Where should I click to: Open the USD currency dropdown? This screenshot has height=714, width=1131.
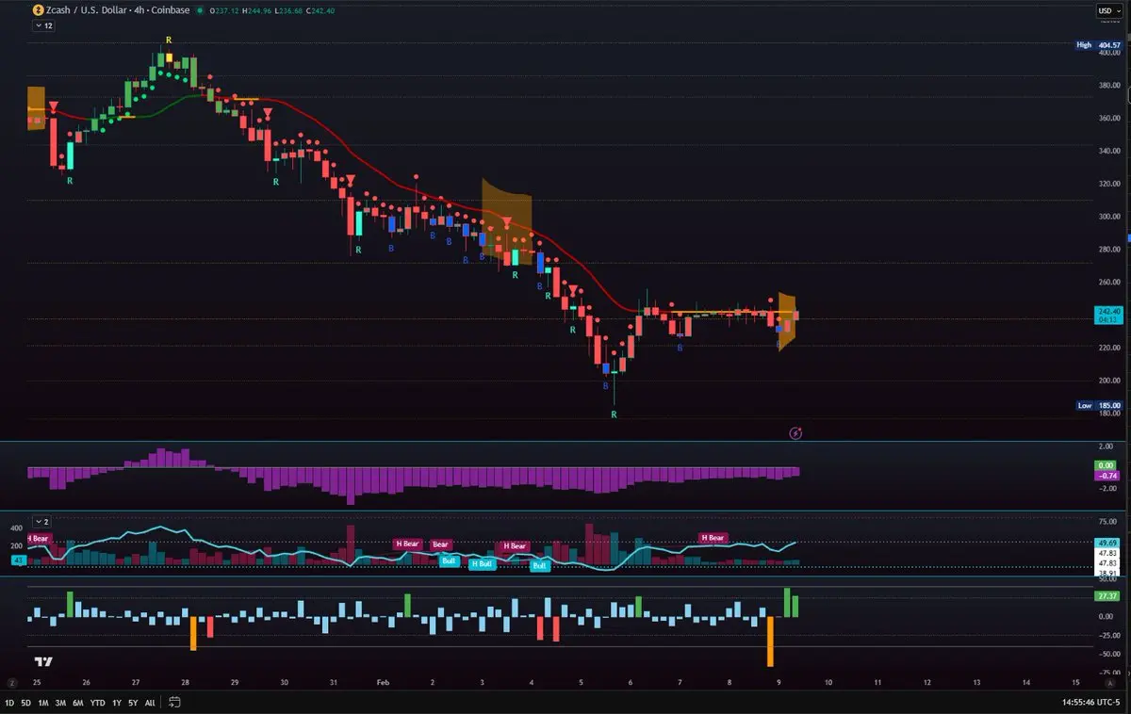point(1108,10)
